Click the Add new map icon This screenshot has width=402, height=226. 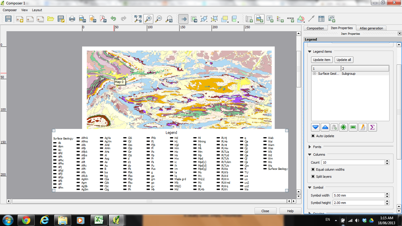click(x=249, y=19)
